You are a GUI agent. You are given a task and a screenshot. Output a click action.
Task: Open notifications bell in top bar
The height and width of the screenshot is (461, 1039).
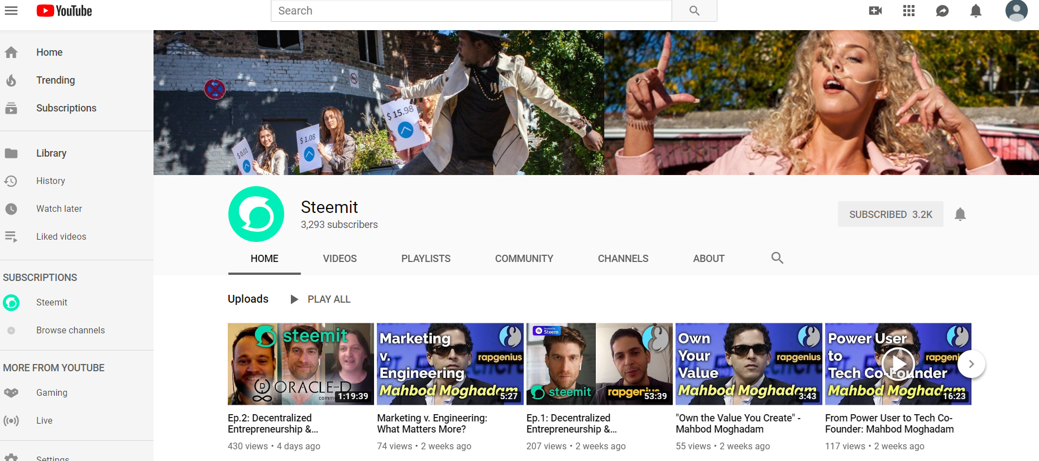[976, 11]
